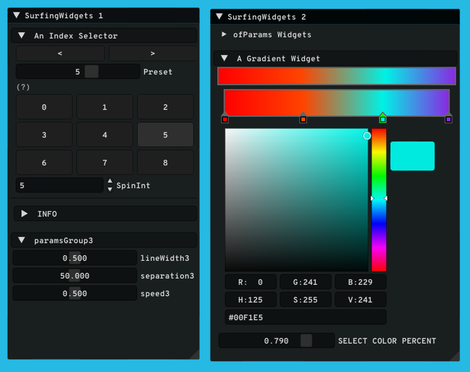Select index button 8
The height and width of the screenshot is (372, 470).
tap(166, 162)
